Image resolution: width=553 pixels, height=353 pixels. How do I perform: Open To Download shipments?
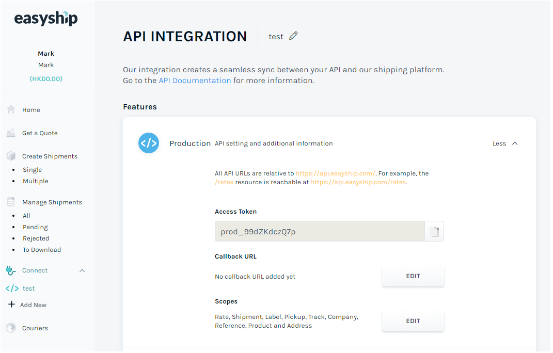coord(42,250)
